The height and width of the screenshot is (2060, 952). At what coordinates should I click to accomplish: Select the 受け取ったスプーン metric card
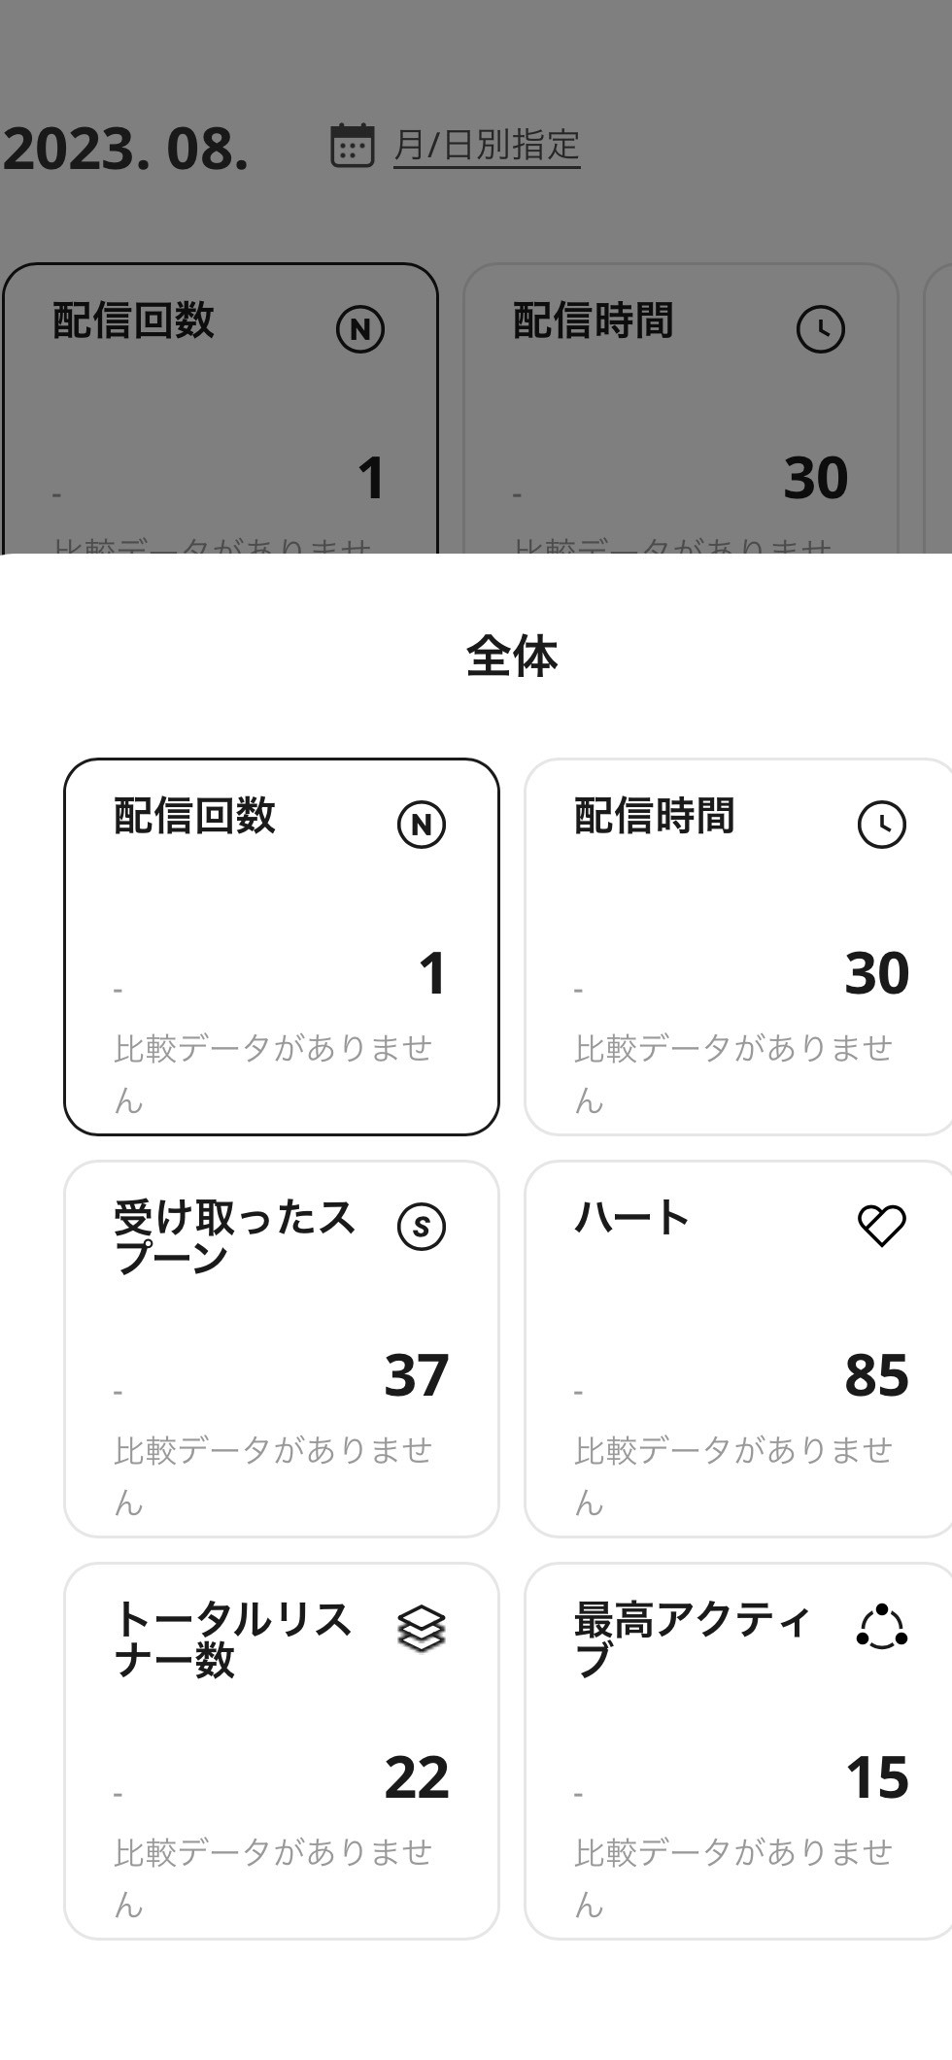[x=282, y=1349]
